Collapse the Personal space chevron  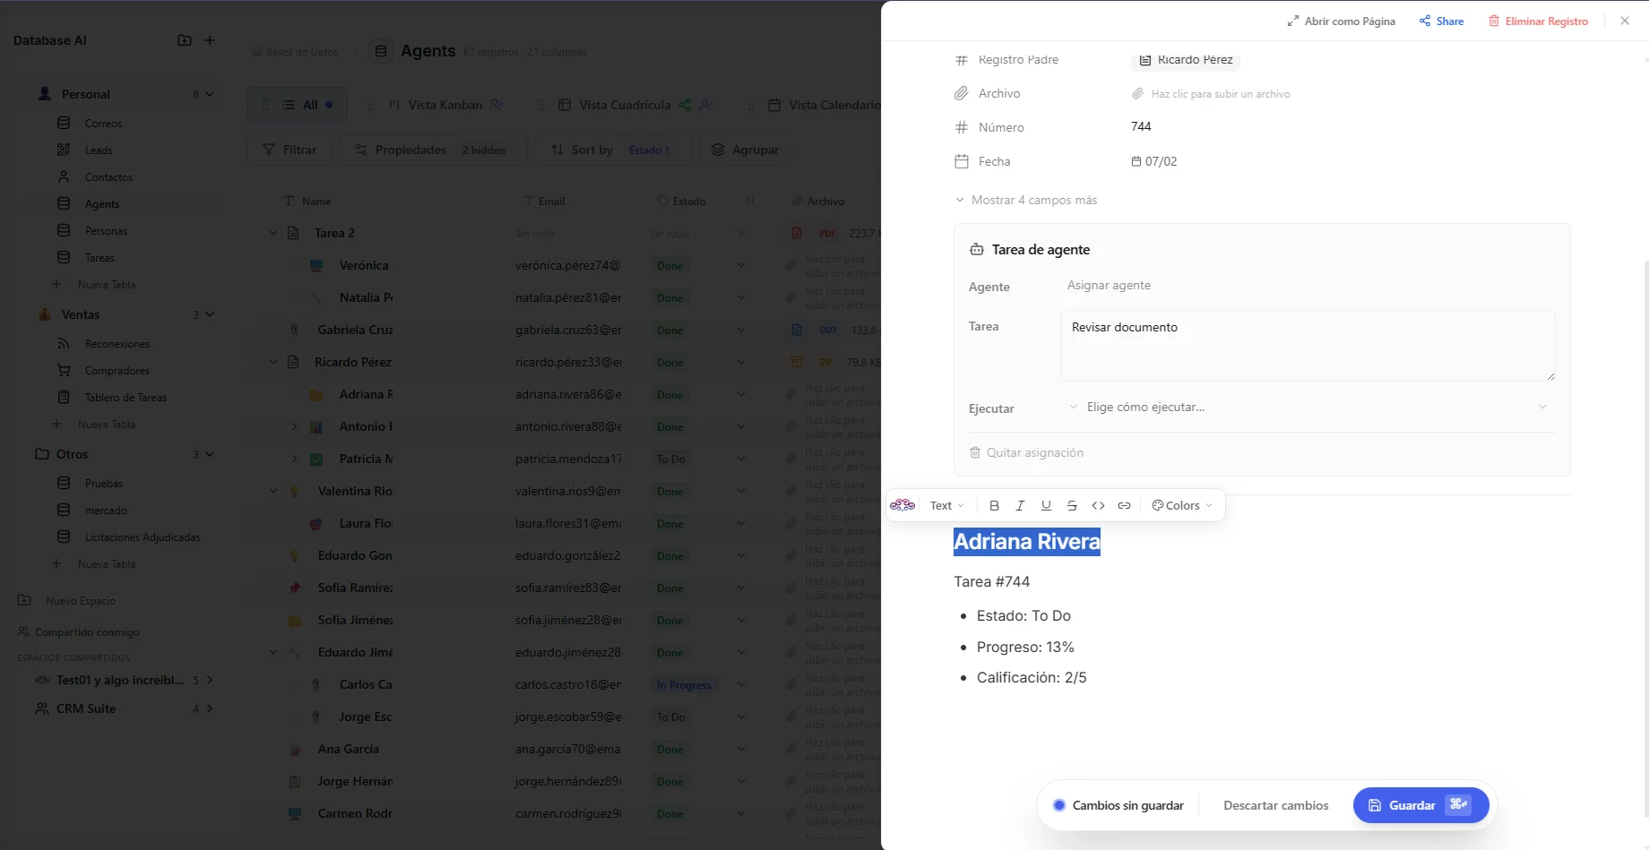click(x=210, y=94)
